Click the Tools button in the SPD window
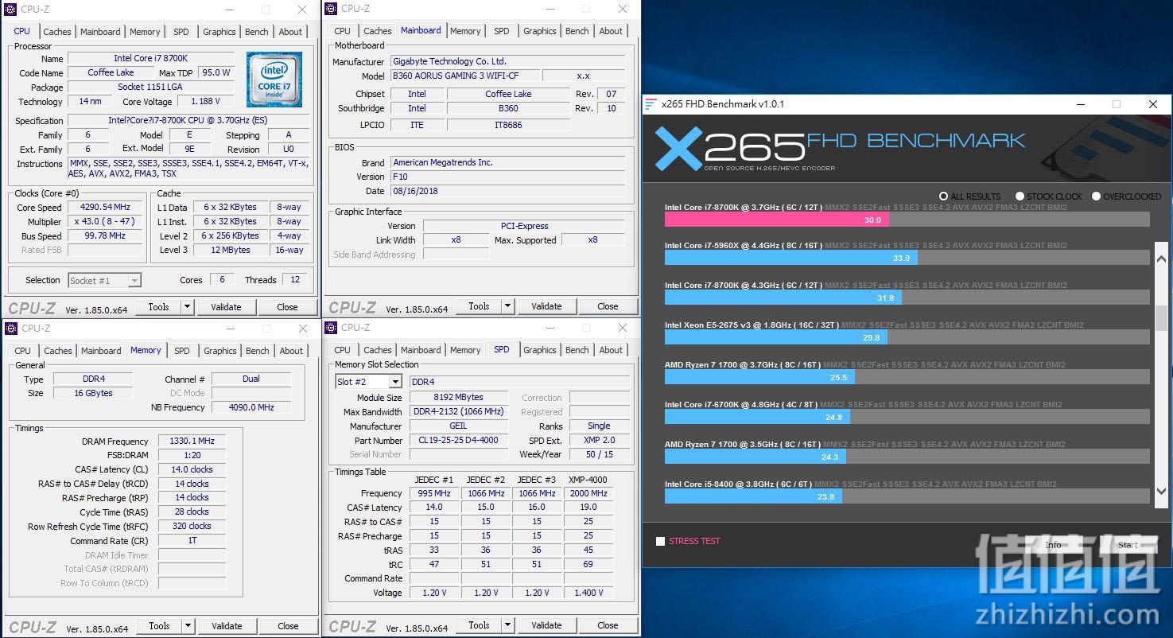This screenshot has width=1173, height=638. coord(479,625)
